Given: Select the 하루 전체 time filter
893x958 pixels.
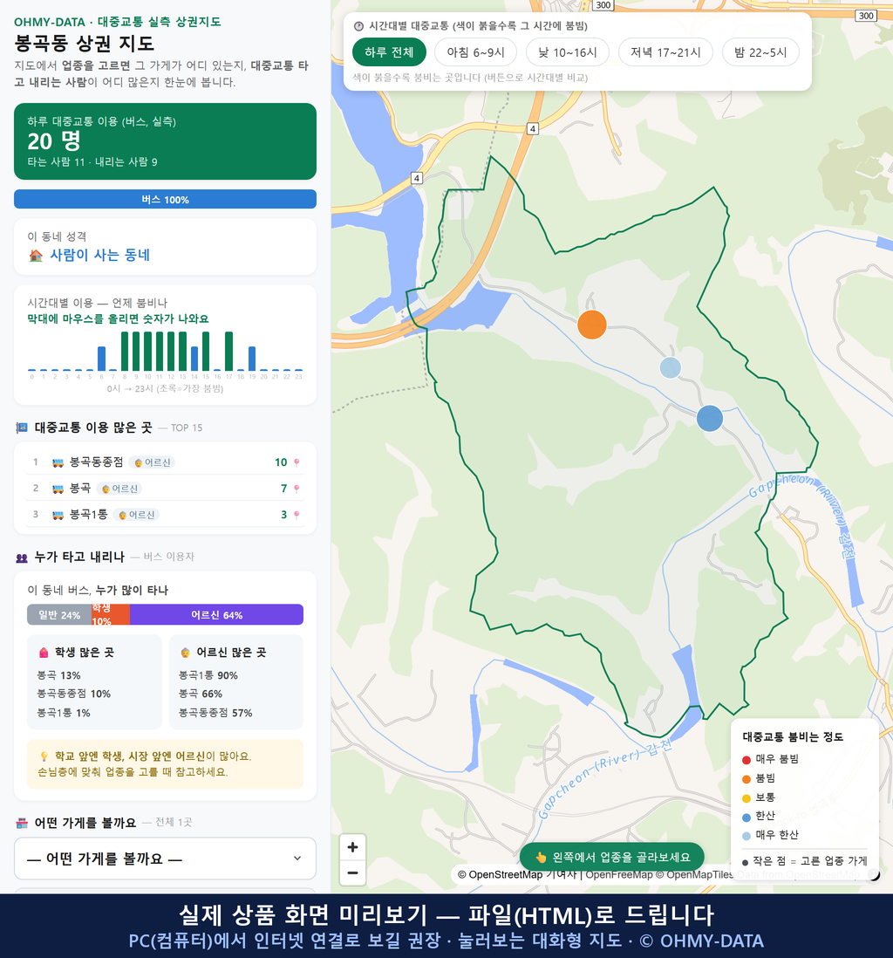Looking at the screenshot, I should [389, 52].
